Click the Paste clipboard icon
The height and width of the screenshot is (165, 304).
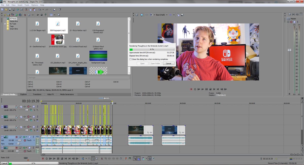point(34,9)
